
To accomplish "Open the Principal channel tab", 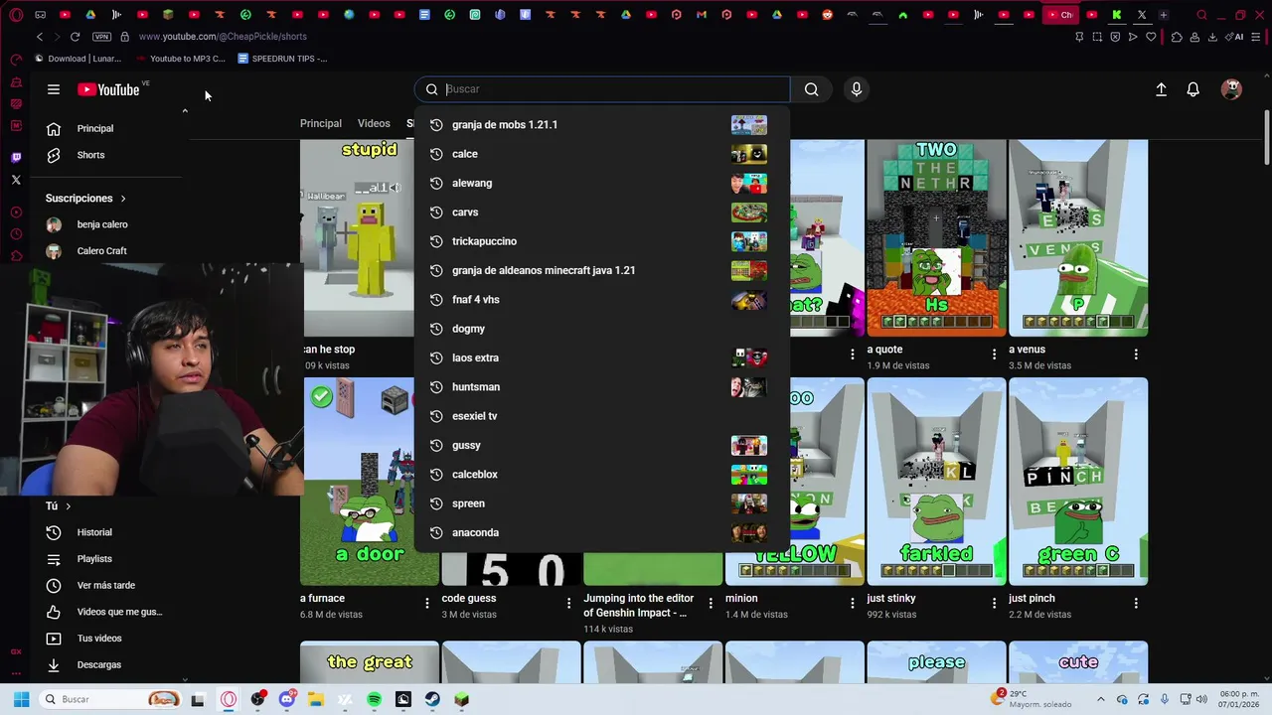I will pos(321,123).
